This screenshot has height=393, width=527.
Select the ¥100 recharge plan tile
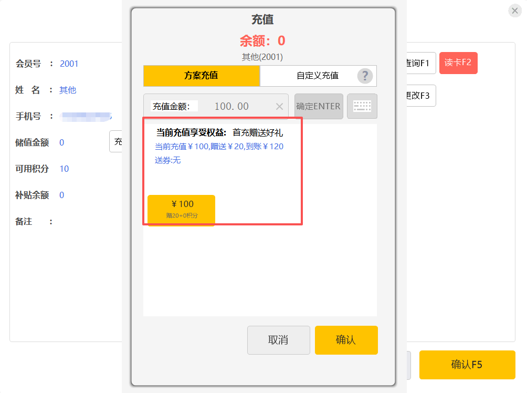point(181,210)
